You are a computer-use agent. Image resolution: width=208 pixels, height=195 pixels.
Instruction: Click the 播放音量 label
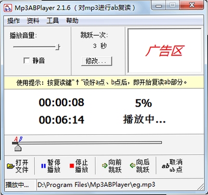click(x=23, y=36)
